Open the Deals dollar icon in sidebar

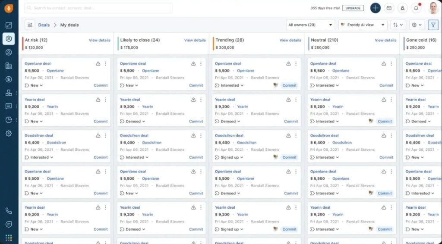coord(9,79)
